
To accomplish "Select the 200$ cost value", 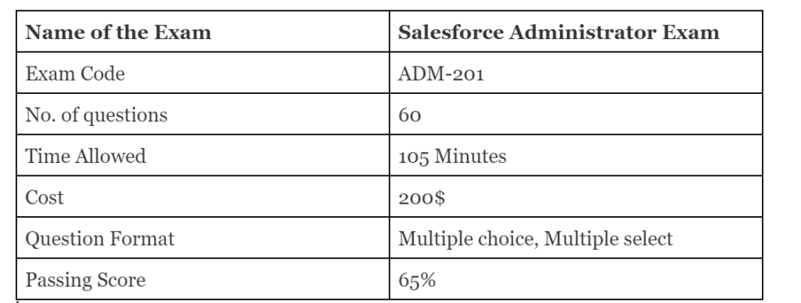I will (x=422, y=198).
